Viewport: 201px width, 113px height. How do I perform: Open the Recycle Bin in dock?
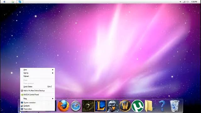pyautogui.click(x=175, y=106)
